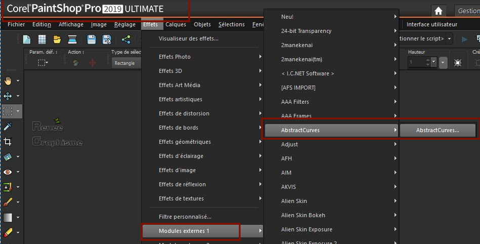Click the red move selection action icon
This screenshot has width=480, height=244.
point(93,63)
